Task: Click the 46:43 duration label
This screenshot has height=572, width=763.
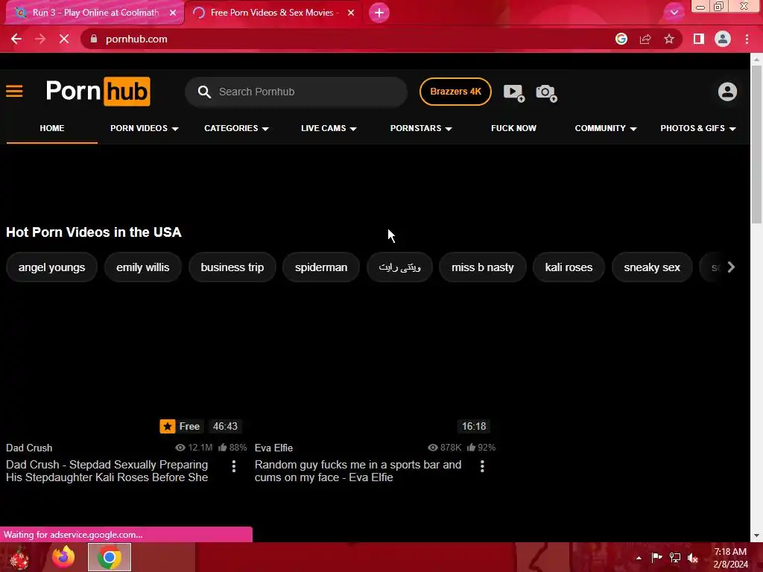Action: point(225,427)
